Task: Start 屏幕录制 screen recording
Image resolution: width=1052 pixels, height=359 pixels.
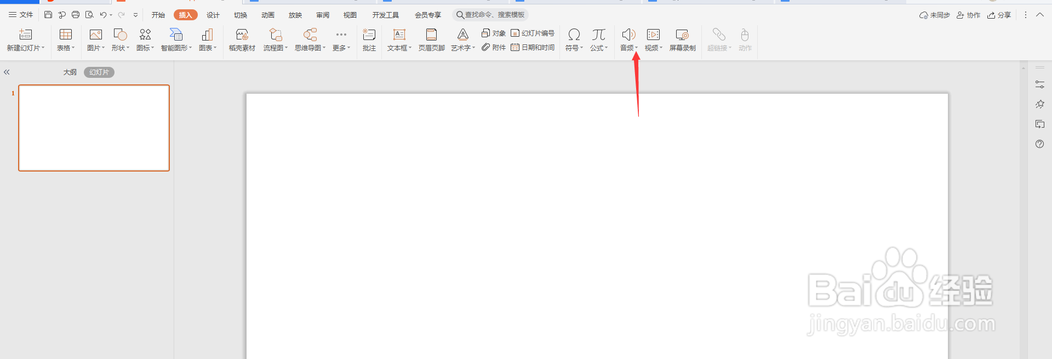Action: tap(682, 40)
